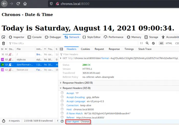The image size is (179, 125).
Task: Reload the chronos.local page
Action: (18, 4)
